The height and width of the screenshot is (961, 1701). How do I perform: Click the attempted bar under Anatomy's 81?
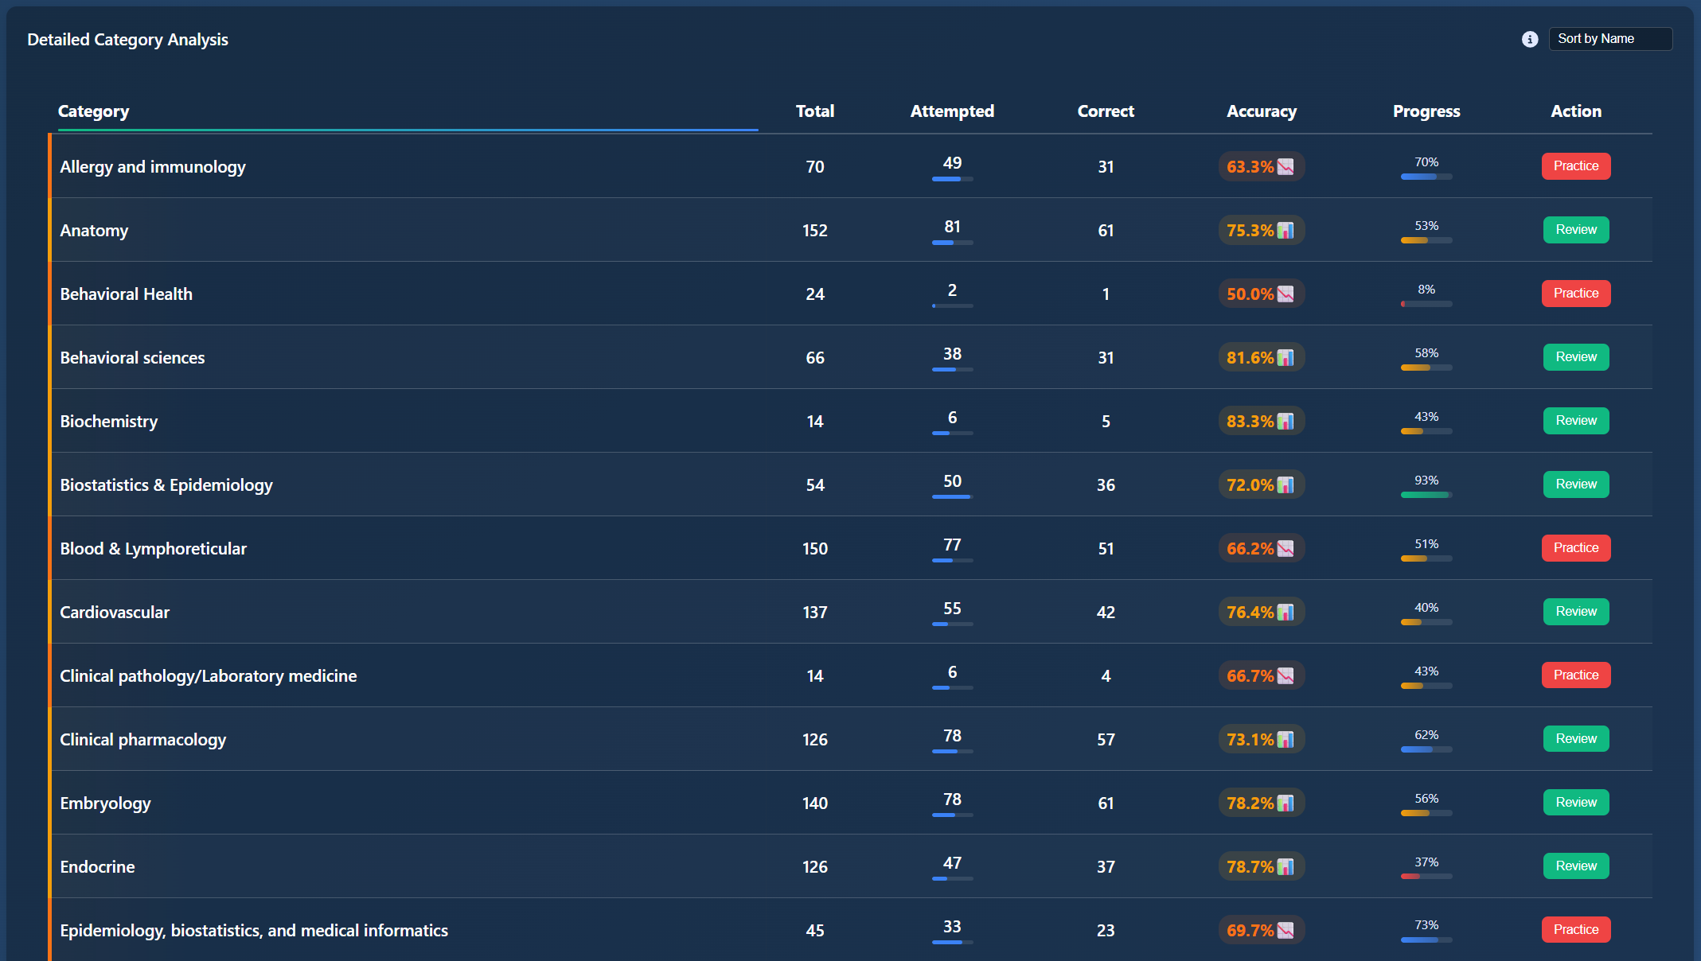[952, 243]
